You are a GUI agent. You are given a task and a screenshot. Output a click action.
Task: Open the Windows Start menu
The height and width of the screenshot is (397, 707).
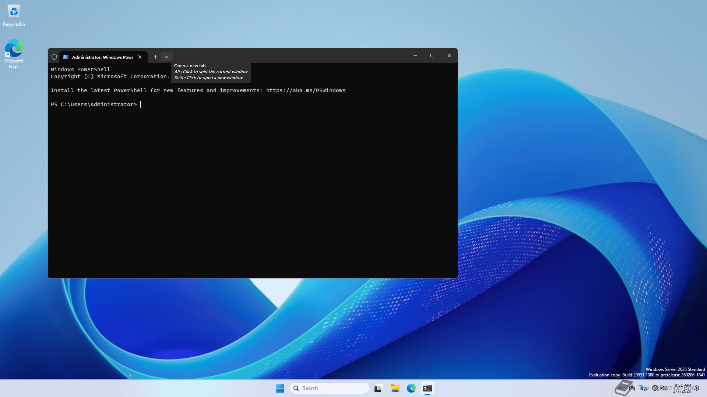tap(280, 388)
